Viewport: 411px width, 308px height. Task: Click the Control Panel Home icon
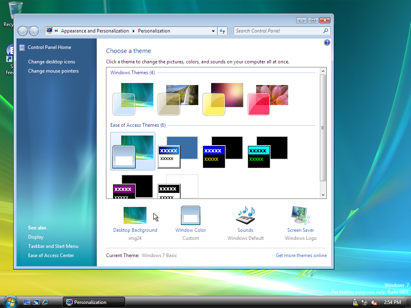(x=22, y=47)
